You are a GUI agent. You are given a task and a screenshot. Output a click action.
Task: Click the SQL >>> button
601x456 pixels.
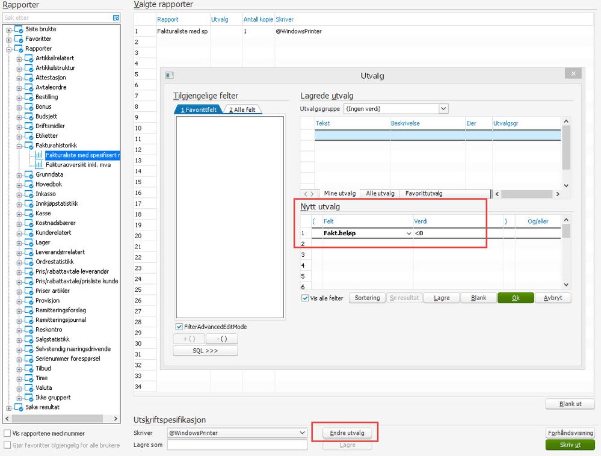click(x=205, y=351)
